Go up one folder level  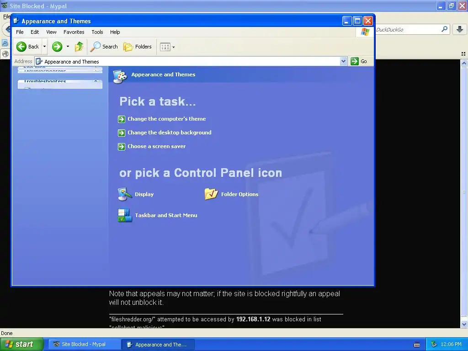coord(79,47)
